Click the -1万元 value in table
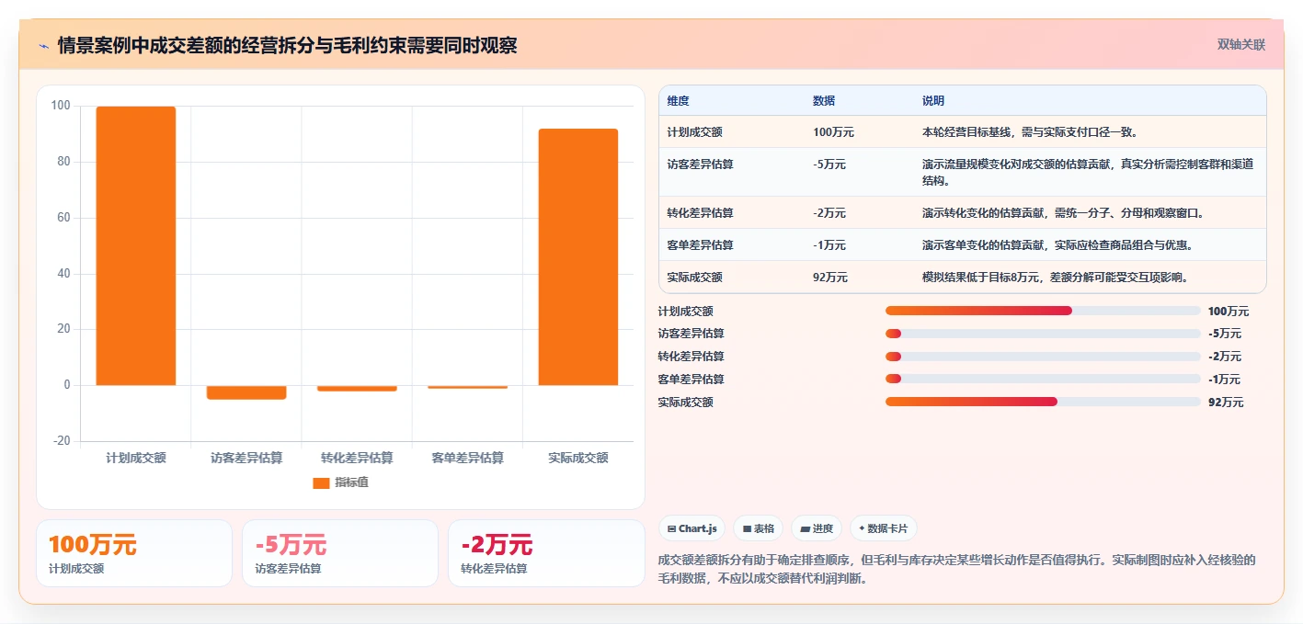The width and height of the screenshot is (1303, 624). (x=829, y=244)
